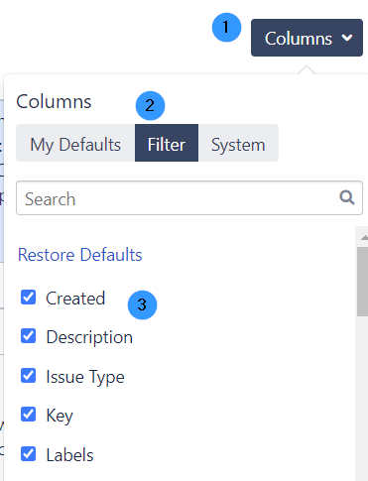Click the column list scrollbar thumb
This screenshot has height=481, width=368.
point(363,282)
